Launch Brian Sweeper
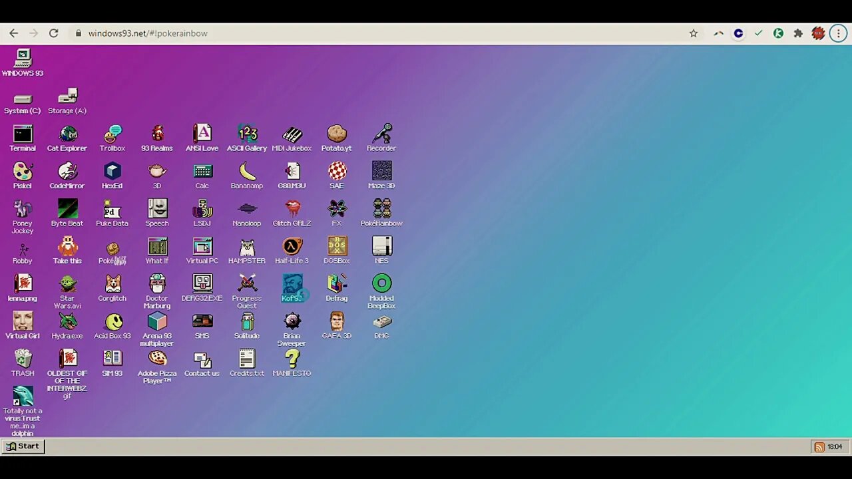Screen dimensions: 852x479 [x=292, y=329]
